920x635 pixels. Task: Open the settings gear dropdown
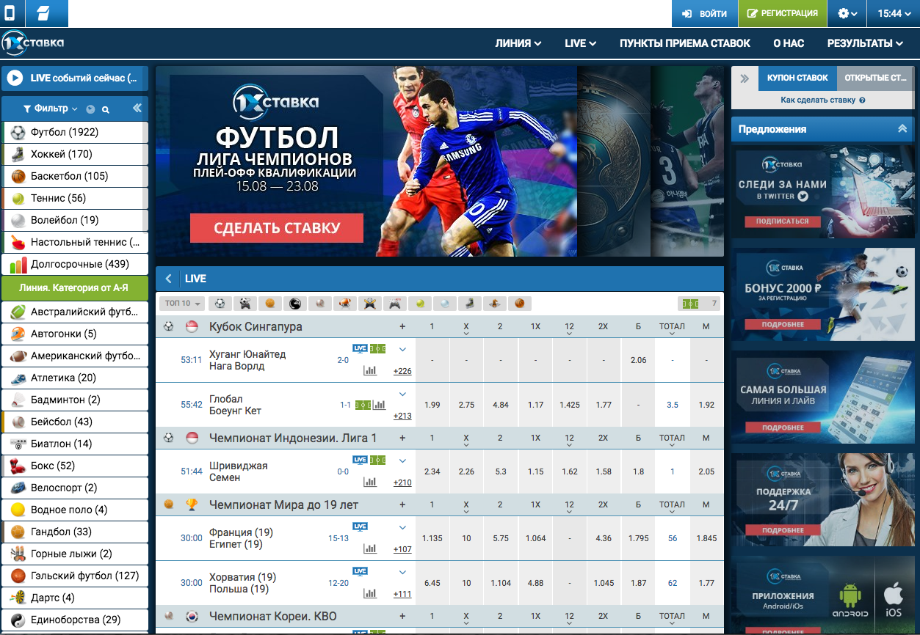(x=847, y=13)
